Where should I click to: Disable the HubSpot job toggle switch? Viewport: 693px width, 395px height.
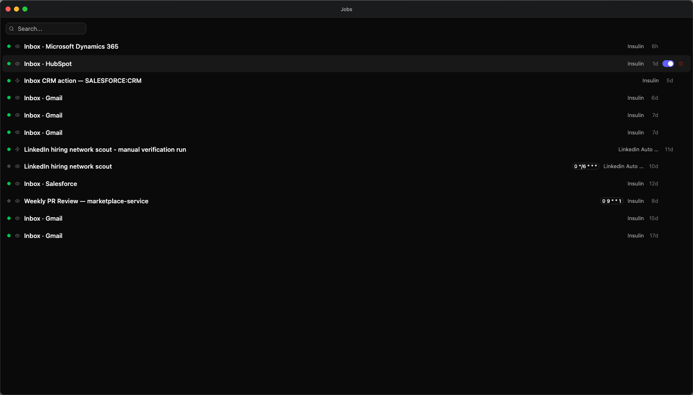(x=668, y=64)
